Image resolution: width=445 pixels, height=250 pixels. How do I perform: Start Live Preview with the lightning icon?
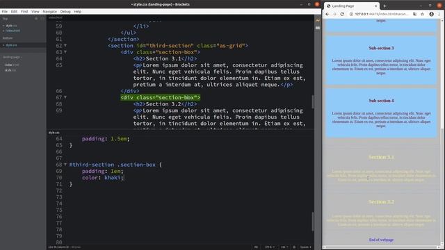click(318, 20)
